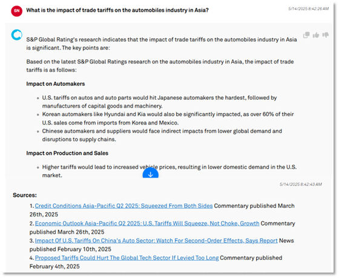Click the red SN user avatar
Image resolution: width=339 pixels, height=278 pixels.
17,11
